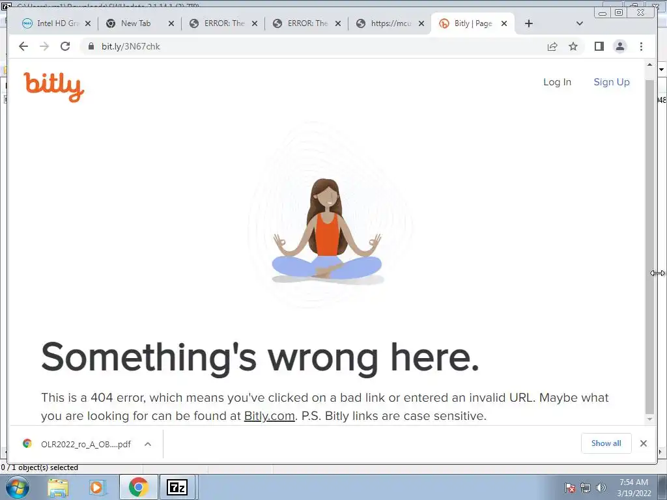Click Show all downloads button
Screen dimensions: 667x500
pos(606,443)
